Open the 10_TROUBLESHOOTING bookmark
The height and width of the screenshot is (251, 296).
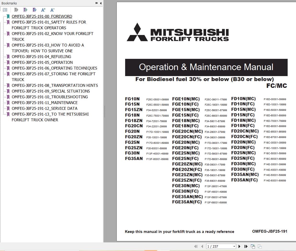(50, 97)
